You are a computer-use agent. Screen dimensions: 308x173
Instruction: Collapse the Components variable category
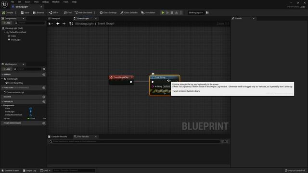(2, 105)
